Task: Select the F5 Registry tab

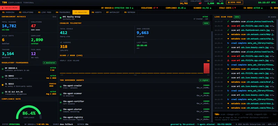Action: 81,12
